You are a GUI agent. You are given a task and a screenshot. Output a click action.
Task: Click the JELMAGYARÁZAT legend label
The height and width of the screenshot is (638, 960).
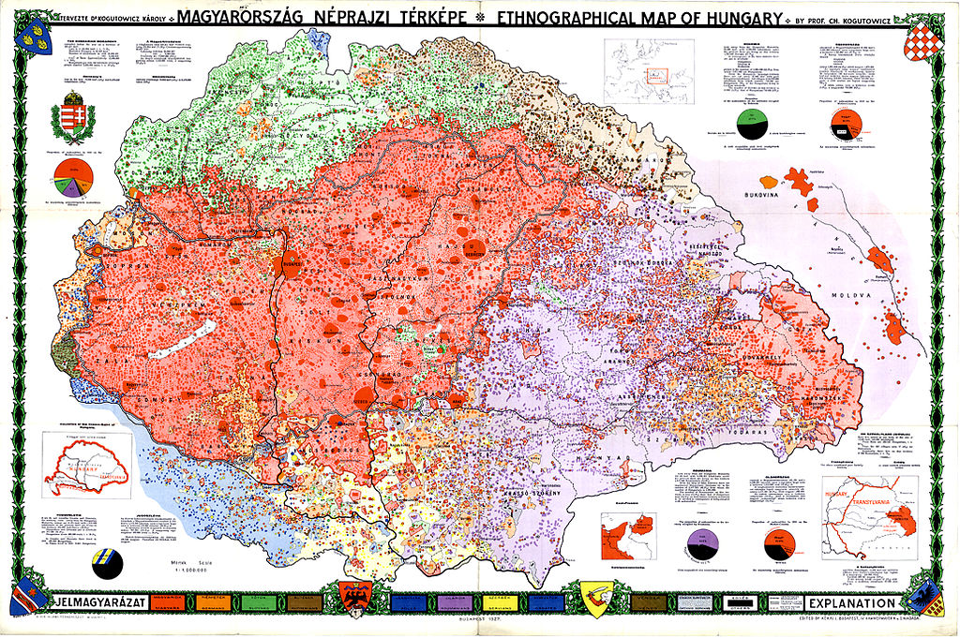tap(101, 602)
